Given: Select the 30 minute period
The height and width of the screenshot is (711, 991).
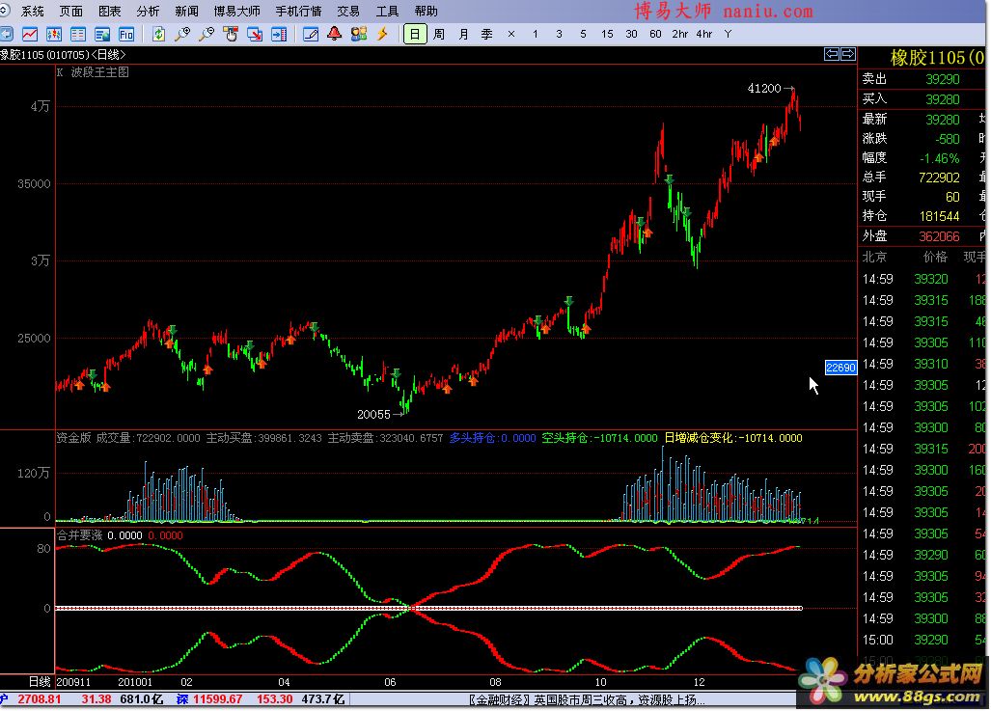Looking at the screenshot, I should point(631,34).
